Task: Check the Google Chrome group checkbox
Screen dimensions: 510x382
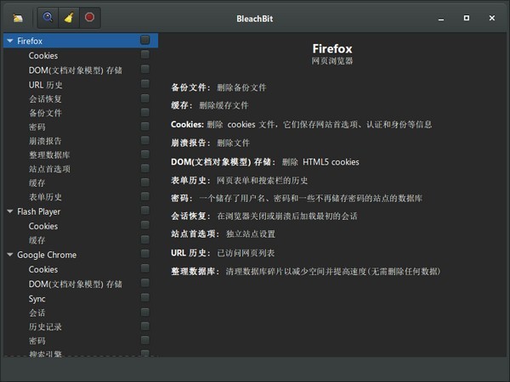Action: pyautogui.click(x=145, y=253)
